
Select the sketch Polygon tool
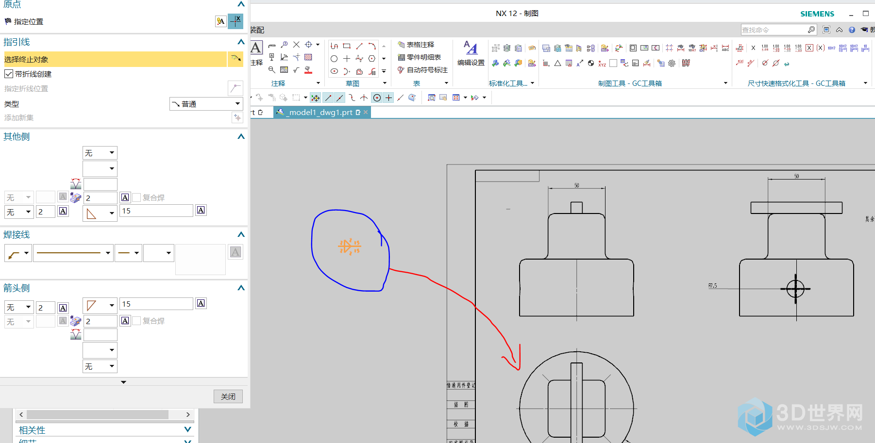372,59
